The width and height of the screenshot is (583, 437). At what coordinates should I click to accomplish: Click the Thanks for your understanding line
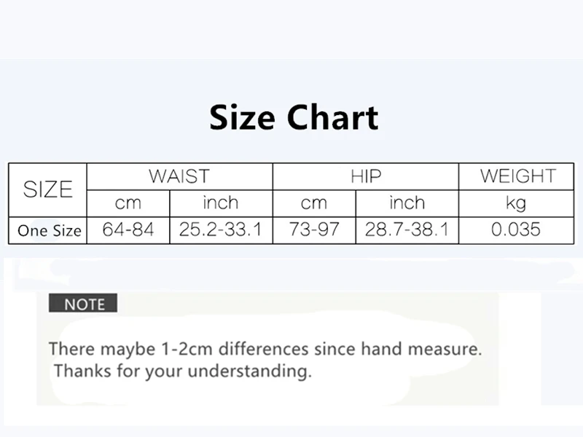183,371
